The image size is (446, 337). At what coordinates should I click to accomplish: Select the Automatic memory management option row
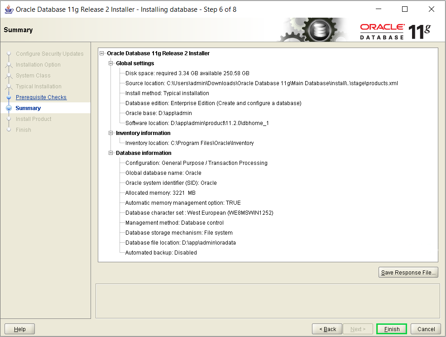[x=183, y=202]
